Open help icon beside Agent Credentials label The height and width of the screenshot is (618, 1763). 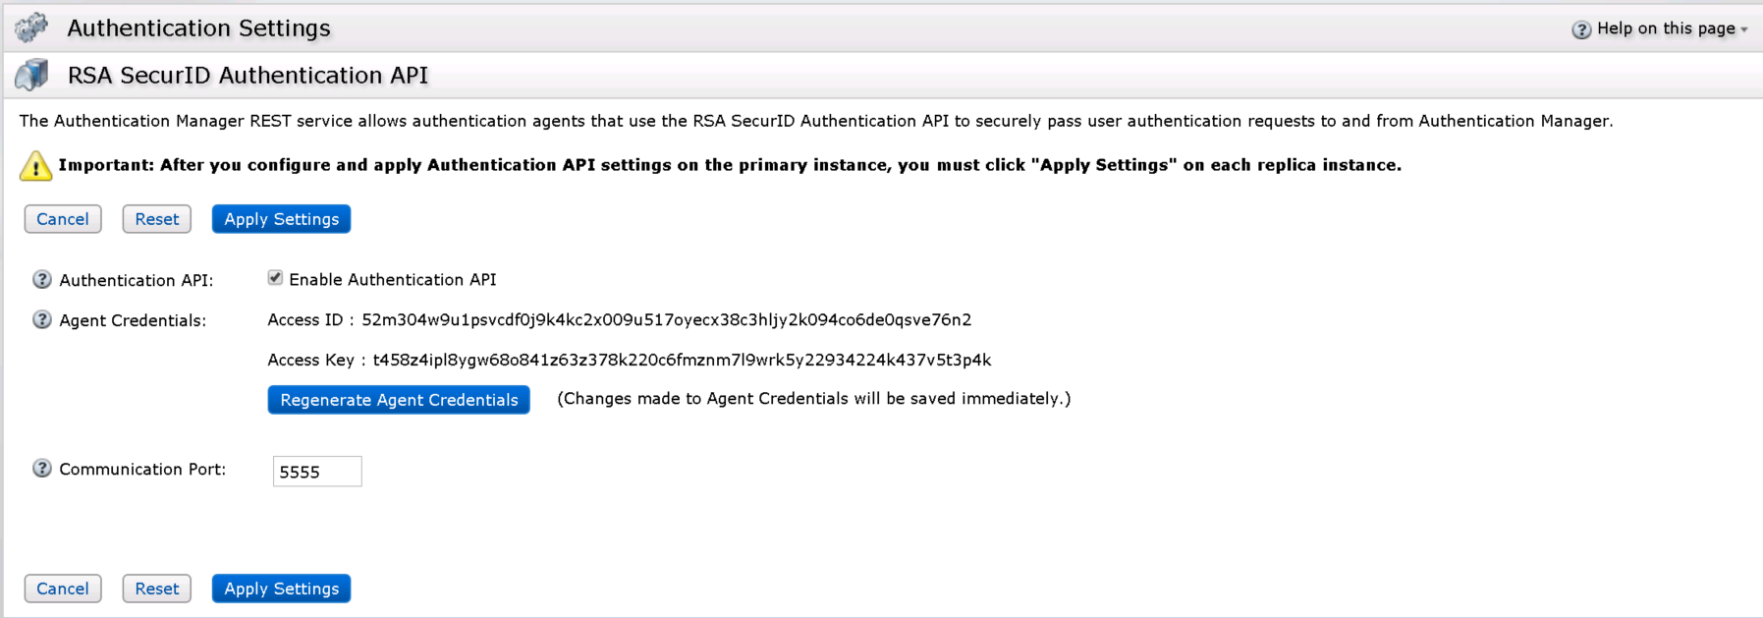pyautogui.click(x=42, y=320)
